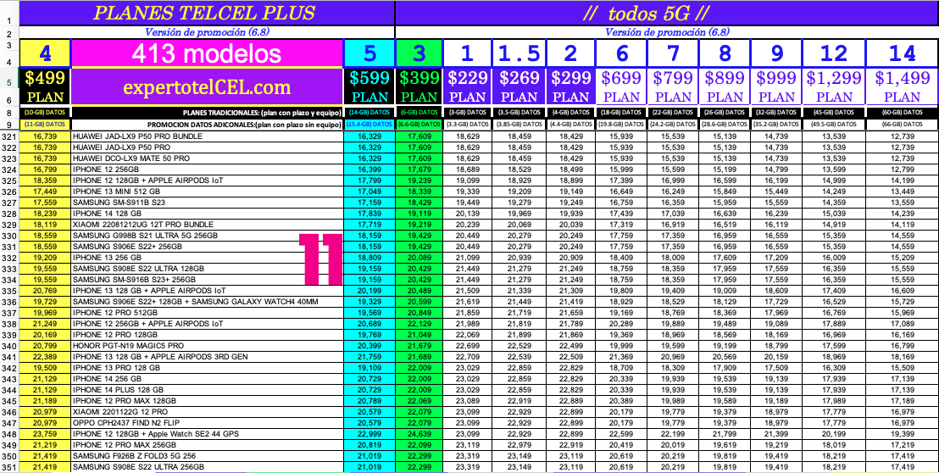Screen dimensions: 939x473
Task: Select the $299 PLAN header cell
Action: coord(570,87)
